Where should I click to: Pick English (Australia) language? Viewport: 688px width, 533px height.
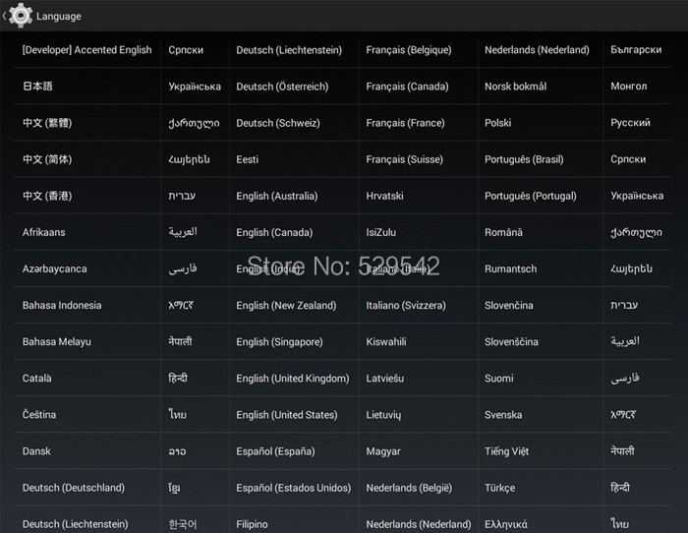click(x=277, y=196)
